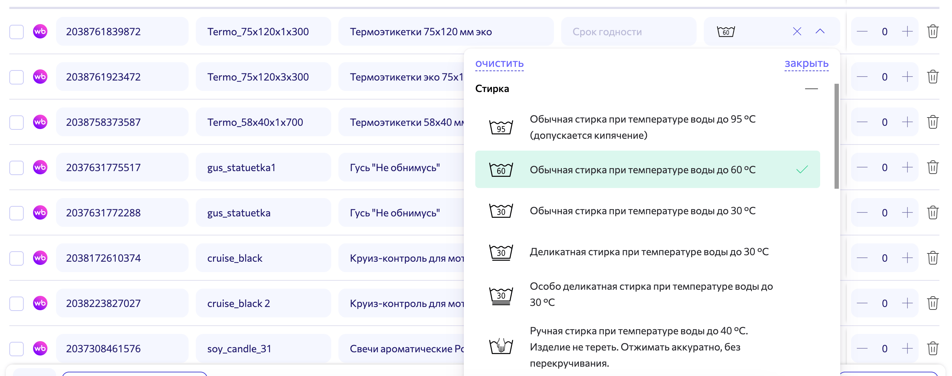
Task: Click the dropdown list scrollbar
Action: pos(836,136)
